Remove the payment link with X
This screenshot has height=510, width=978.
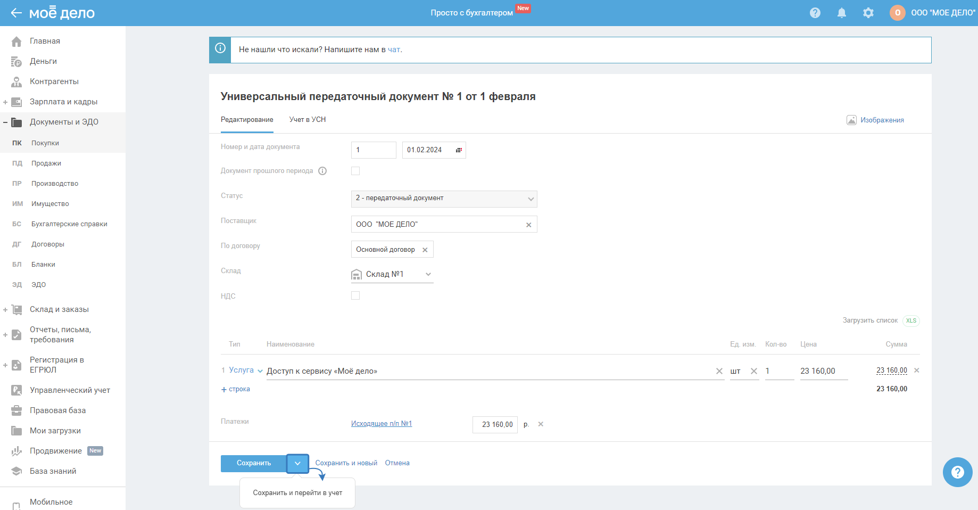click(541, 424)
